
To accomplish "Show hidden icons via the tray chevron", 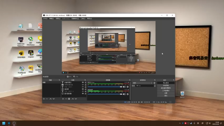I will point(180,123).
